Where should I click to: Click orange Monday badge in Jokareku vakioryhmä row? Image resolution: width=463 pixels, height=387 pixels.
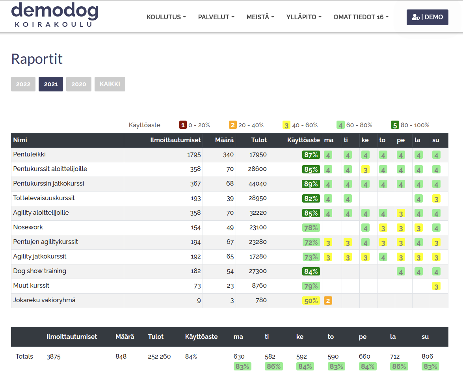click(328, 301)
